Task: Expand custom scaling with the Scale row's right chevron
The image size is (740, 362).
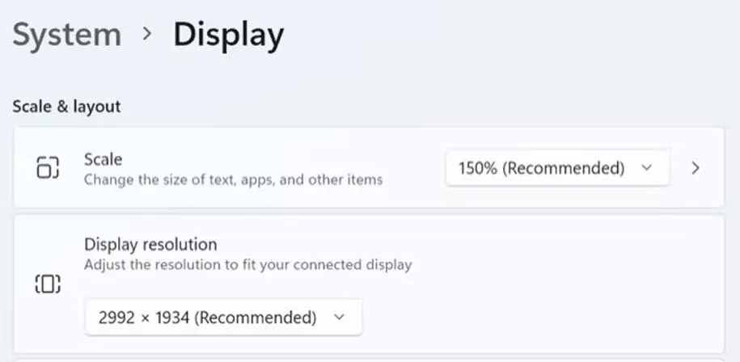Action: tap(696, 168)
